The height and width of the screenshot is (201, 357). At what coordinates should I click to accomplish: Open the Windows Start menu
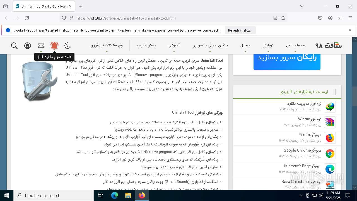click(x=7, y=195)
